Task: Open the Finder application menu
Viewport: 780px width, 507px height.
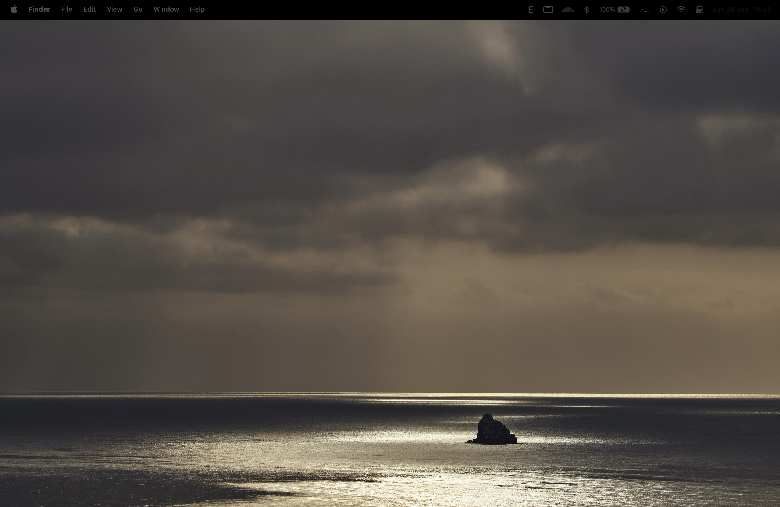Action: pyautogui.click(x=39, y=10)
